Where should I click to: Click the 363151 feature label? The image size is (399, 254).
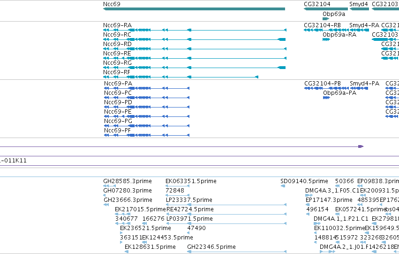pyautogui.click(x=131, y=238)
